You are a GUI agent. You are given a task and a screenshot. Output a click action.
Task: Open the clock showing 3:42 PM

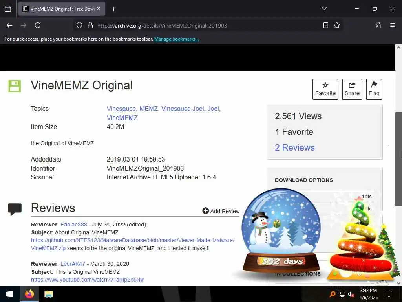[x=368, y=294]
